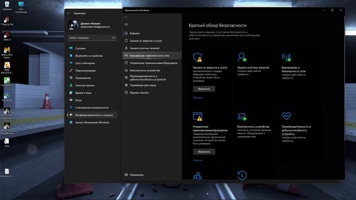The image size is (356, 200).
Task: Open Центр обновления Windows in settings
Action: [x=92, y=122]
